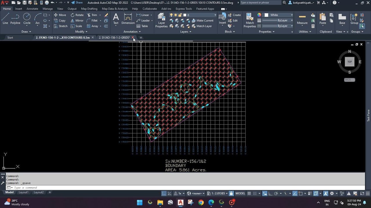Activate the Copy command
Image resolution: width=371 pixels, height=208 pixels.
pos(60,21)
